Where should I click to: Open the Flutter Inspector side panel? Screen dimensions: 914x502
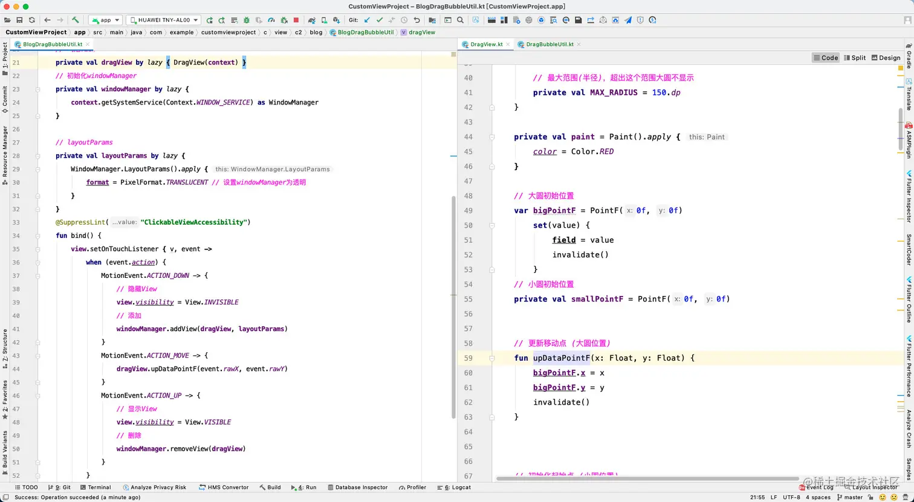909,196
